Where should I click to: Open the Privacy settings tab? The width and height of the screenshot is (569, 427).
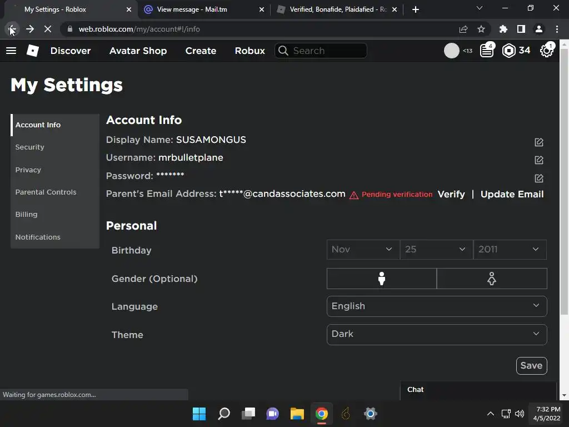click(55, 170)
